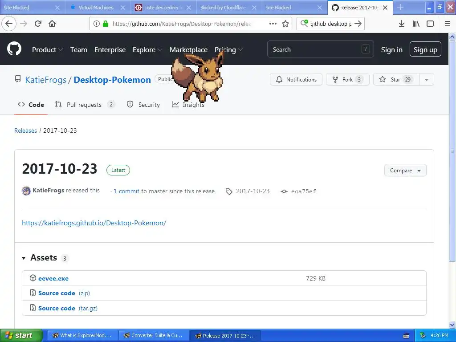Click the Sign up button
The height and width of the screenshot is (342, 456).
tap(425, 49)
